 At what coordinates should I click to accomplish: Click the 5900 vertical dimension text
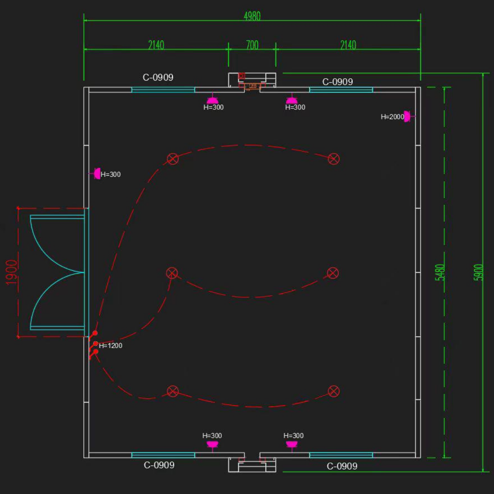[478, 272]
